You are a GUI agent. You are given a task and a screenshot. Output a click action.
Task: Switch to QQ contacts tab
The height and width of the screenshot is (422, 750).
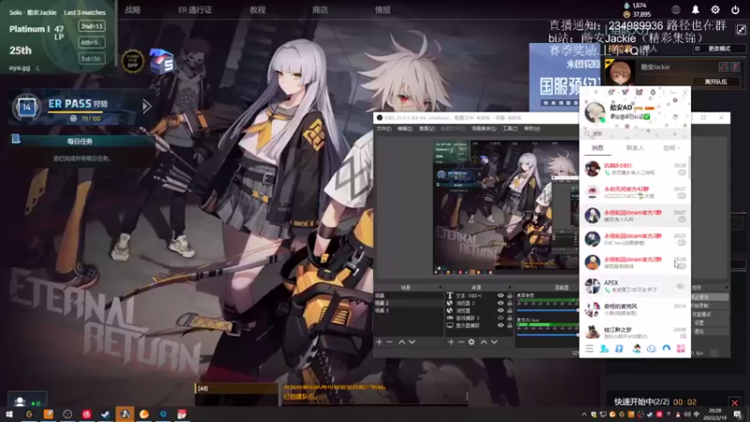coord(635,148)
